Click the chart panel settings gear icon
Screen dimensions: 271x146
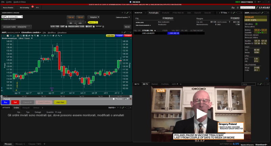(122, 32)
